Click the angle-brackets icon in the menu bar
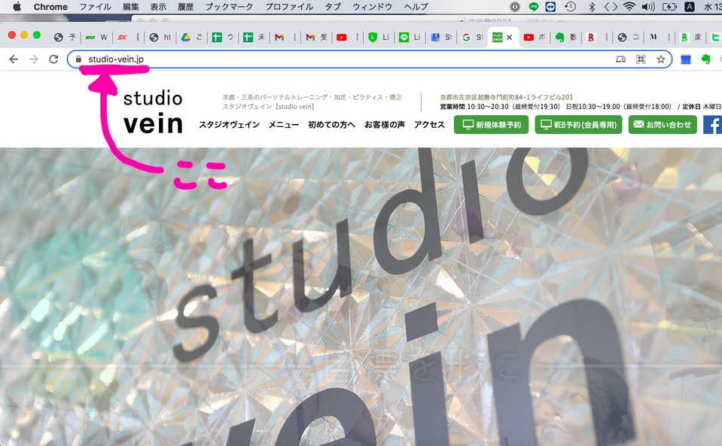The image size is (722, 446). click(611, 7)
